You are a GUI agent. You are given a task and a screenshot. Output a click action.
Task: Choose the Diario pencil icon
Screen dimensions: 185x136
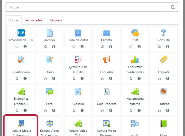(x=49, y=60)
